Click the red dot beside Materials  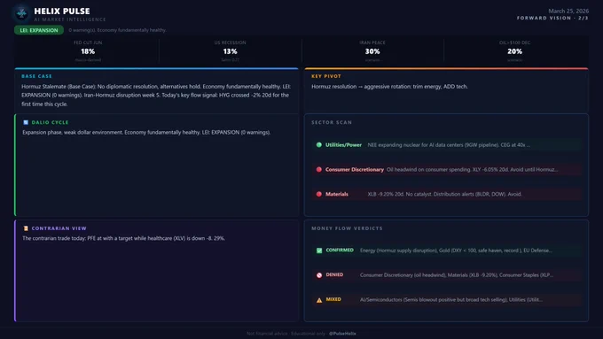point(319,194)
